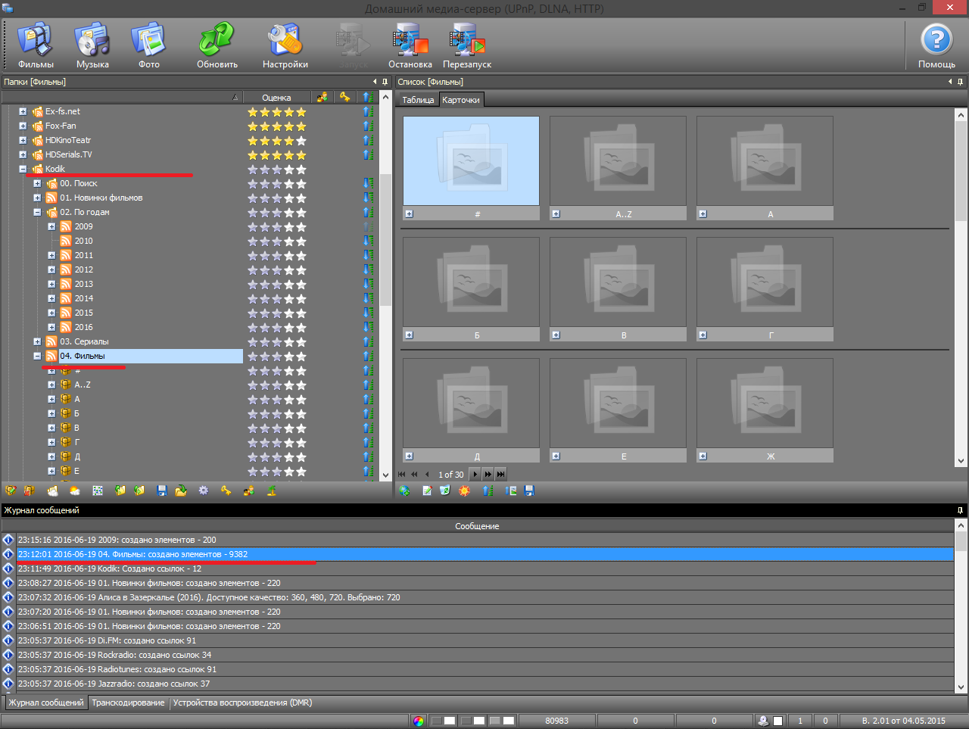Select the А..Z folder card thumbnail

(618, 160)
